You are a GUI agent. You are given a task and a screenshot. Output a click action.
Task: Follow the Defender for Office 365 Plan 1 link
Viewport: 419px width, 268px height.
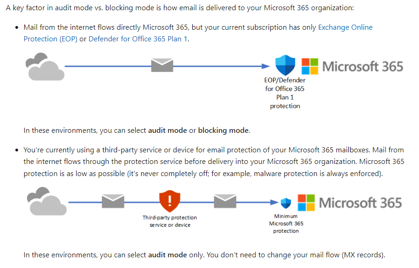138,39
